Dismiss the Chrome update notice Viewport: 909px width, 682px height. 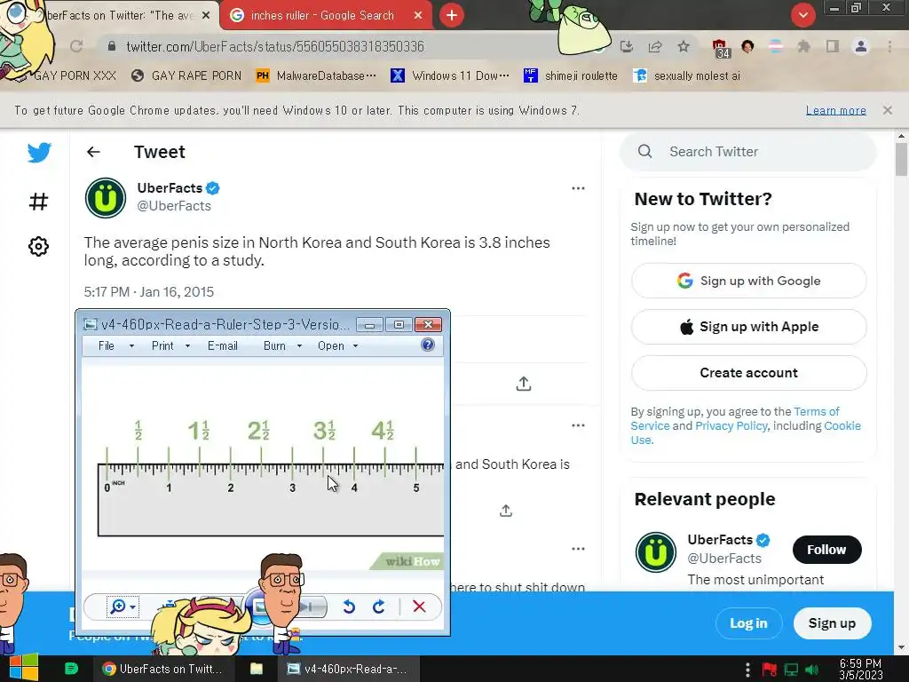[888, 110]
